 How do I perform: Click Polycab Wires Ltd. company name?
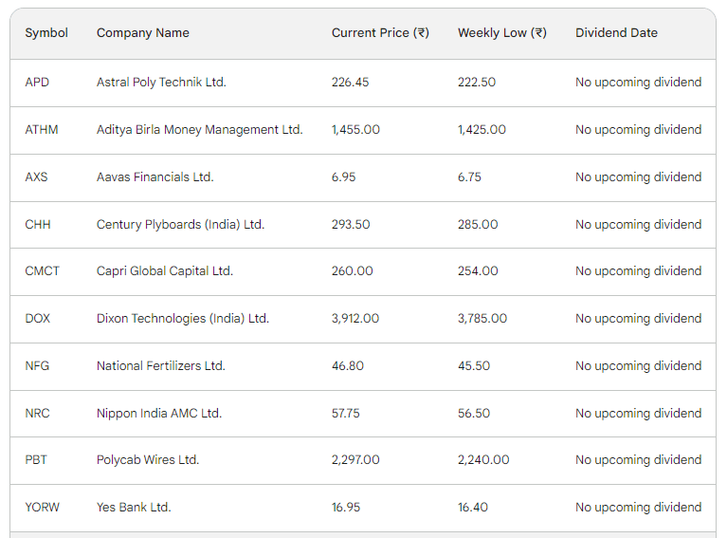[x=148, y=460]
